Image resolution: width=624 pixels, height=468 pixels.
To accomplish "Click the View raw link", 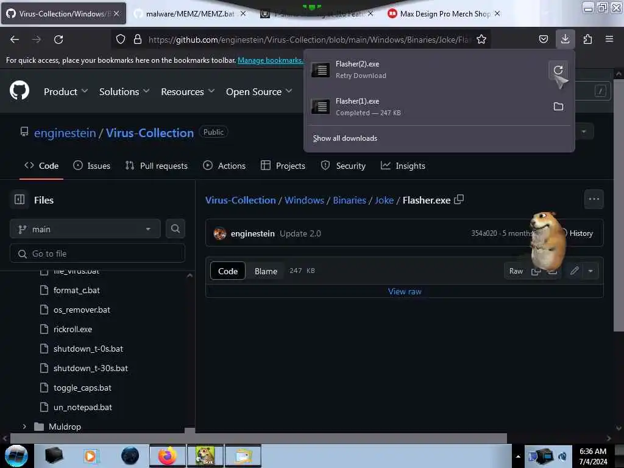I will pos(405,292).
